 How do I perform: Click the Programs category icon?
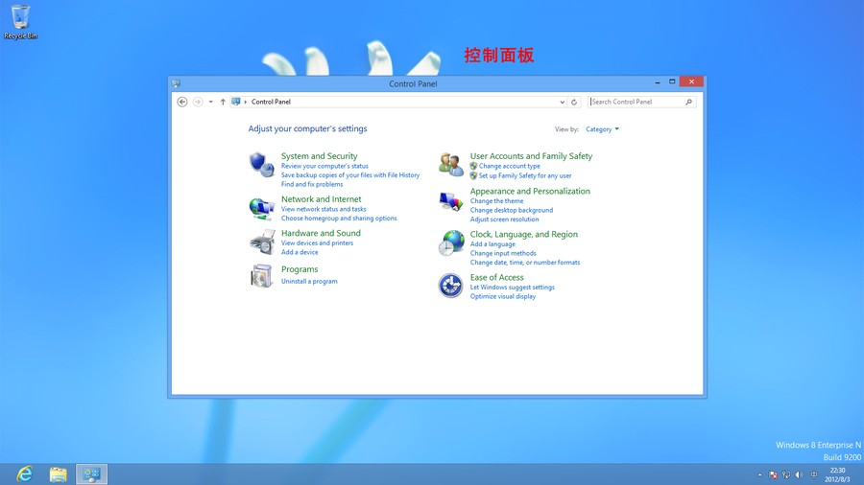(261, 276)
